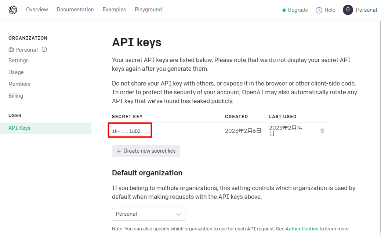Open the Default organization Personal dropdown
381x237 pixels.
pos(148,214)
